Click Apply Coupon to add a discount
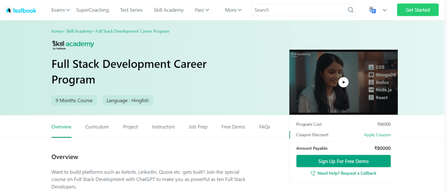 377,135
